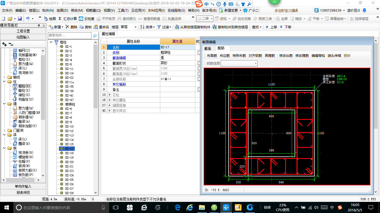Open Task View in the taskbar
The height and width of the screenshot is (213, 380).
116,207
